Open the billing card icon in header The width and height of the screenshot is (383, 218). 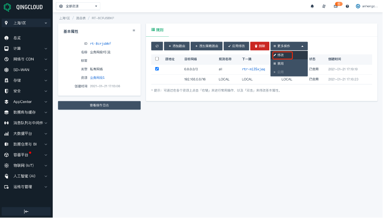click(x=336, y=6)
